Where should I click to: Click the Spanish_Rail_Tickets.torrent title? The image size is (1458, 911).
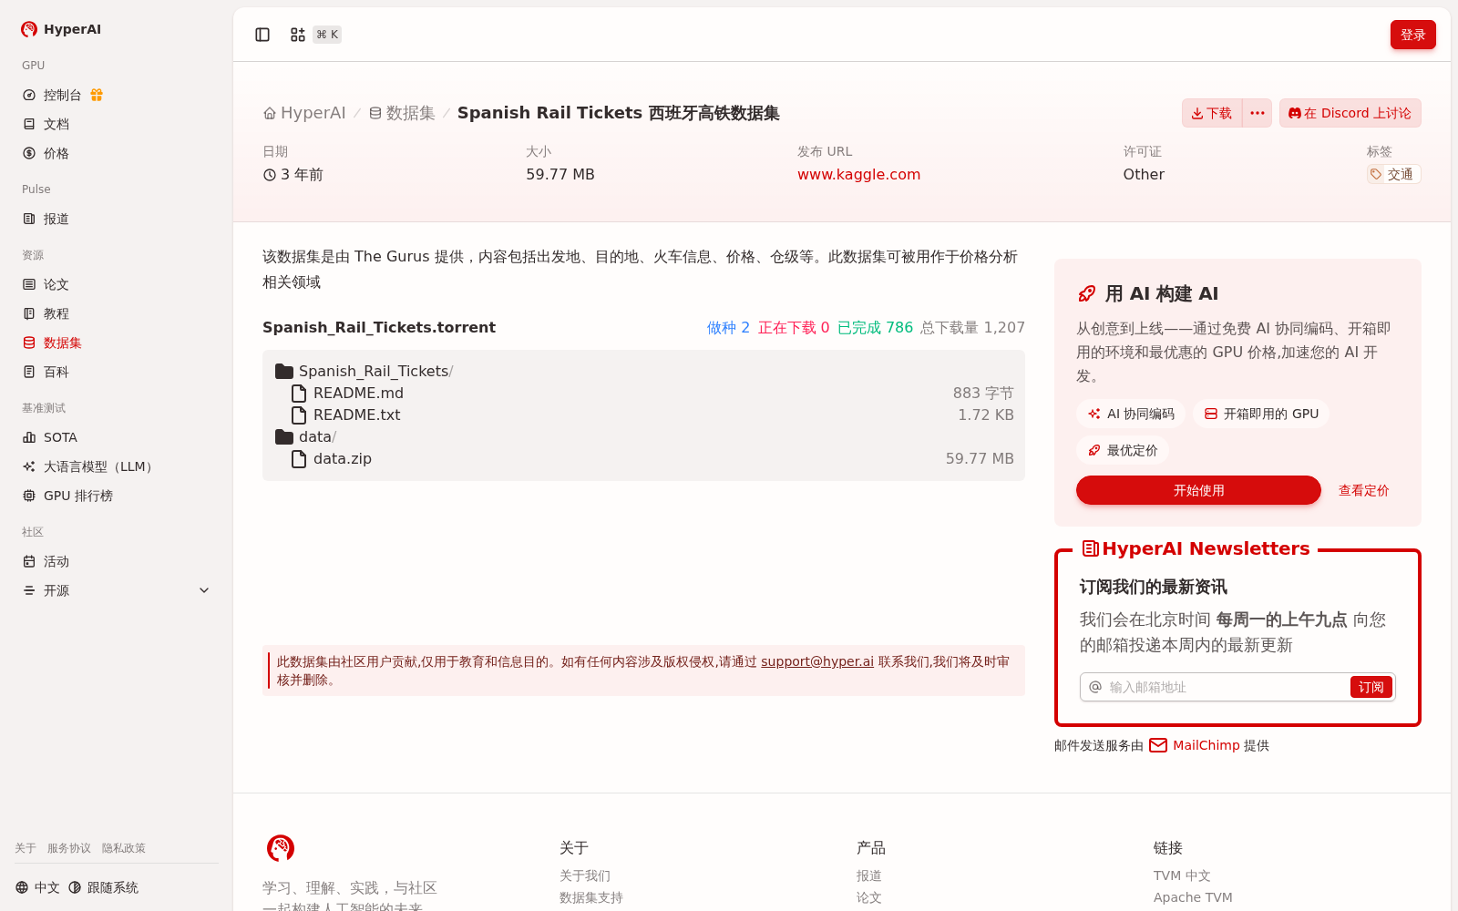pyautogui.click(x=379, y=327)
